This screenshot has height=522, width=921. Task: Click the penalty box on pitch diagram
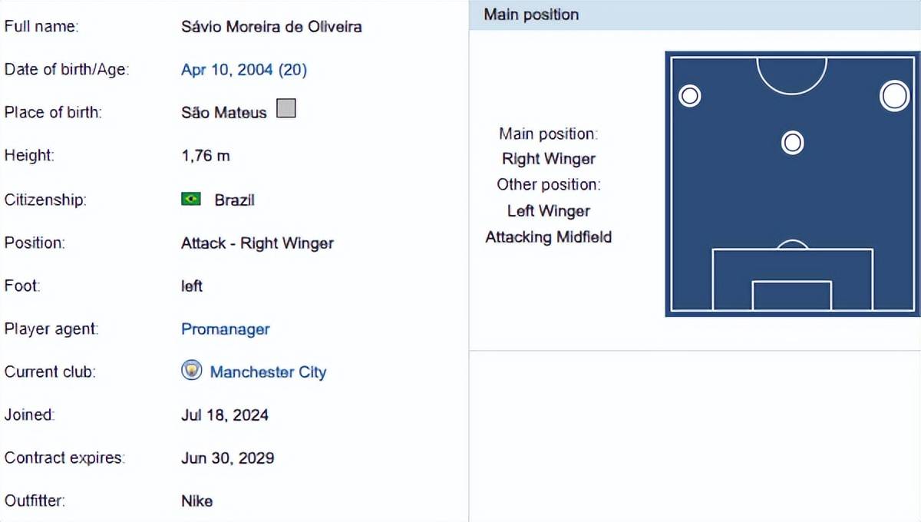pyautogui.click(x=792, y=279)
